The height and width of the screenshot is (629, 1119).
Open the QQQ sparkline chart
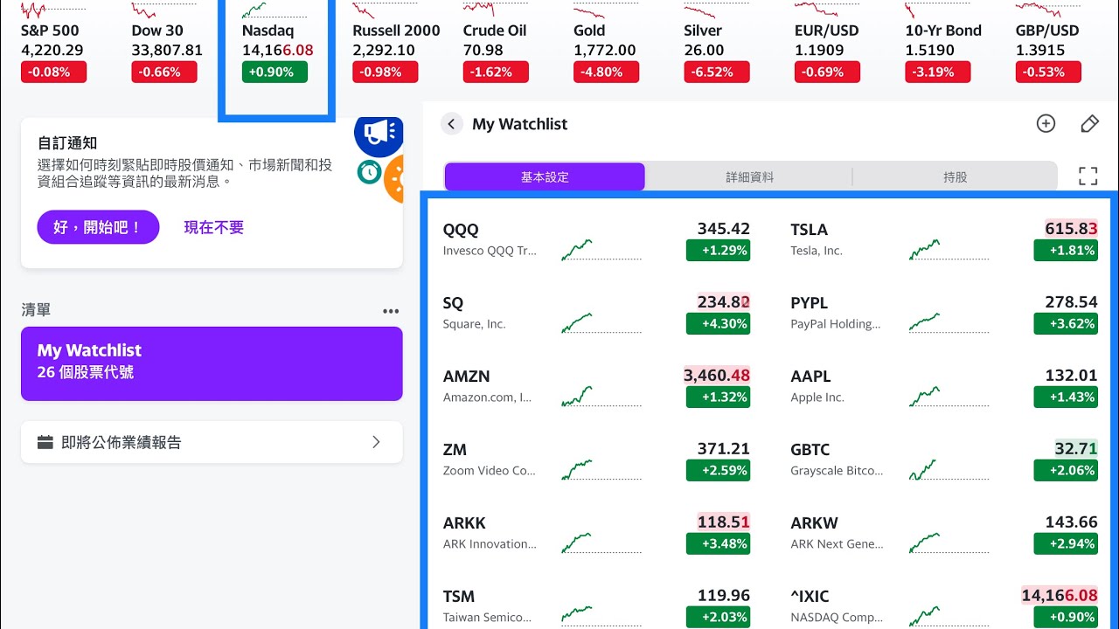tap(601, 250)
